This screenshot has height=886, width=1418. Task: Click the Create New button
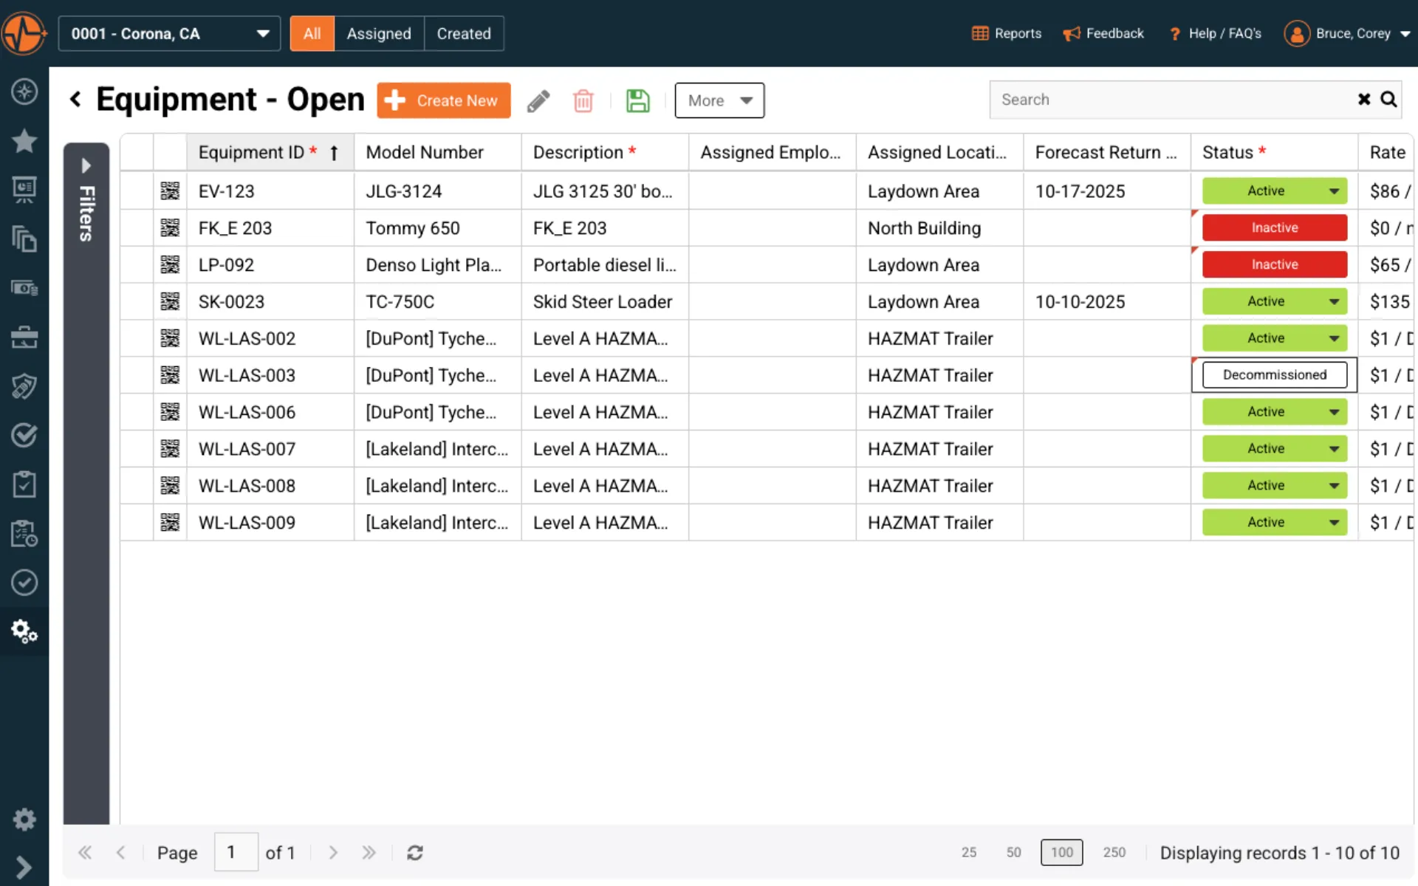(444, 100)
